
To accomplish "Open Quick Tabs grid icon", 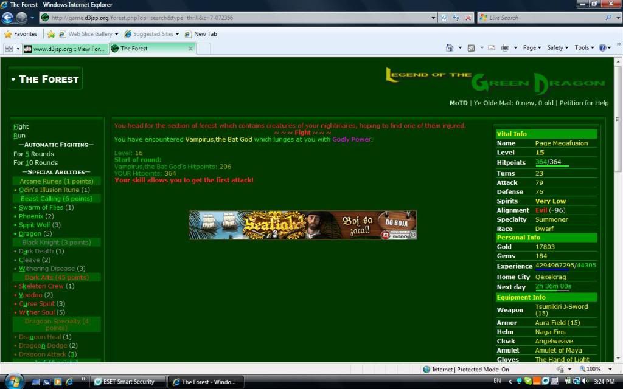I will coord(9,49).
